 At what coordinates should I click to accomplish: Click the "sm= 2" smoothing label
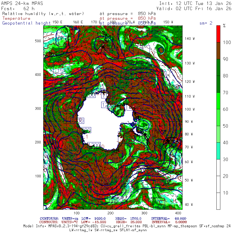(x=206, y=23)
